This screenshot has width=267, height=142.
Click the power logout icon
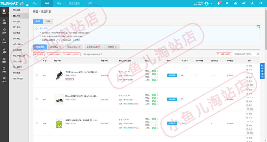tap(261, 3)
